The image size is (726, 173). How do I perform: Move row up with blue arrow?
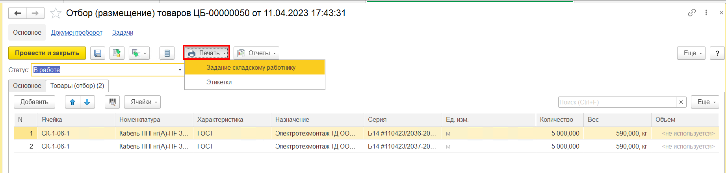pos(72,102)
